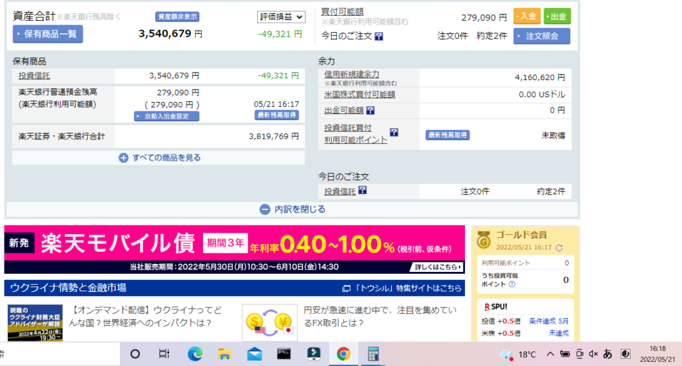Screen dimensions: 682x366
Task: Click the ゴールド会員 medal icon
Action: (x=484, y=240)
